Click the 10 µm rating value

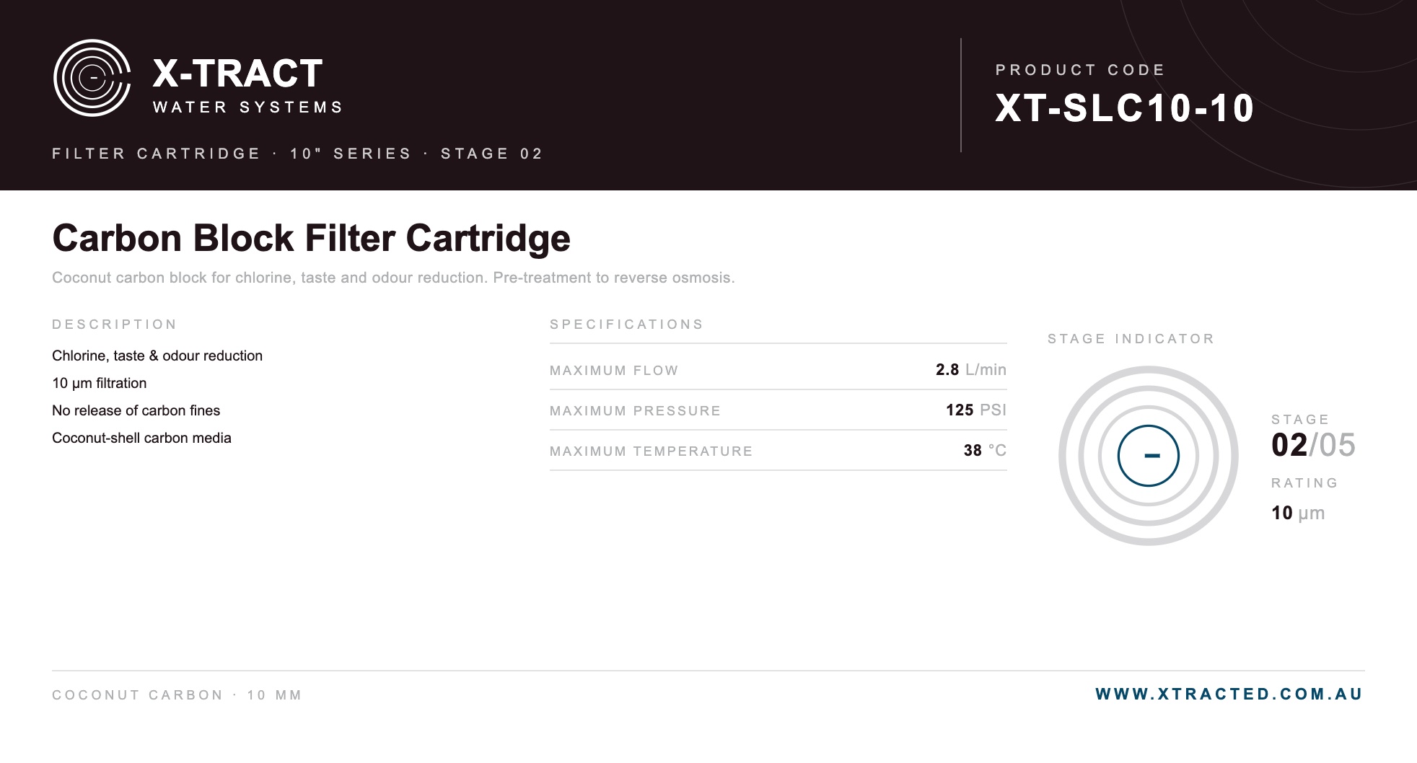(x=1298, y=513)
